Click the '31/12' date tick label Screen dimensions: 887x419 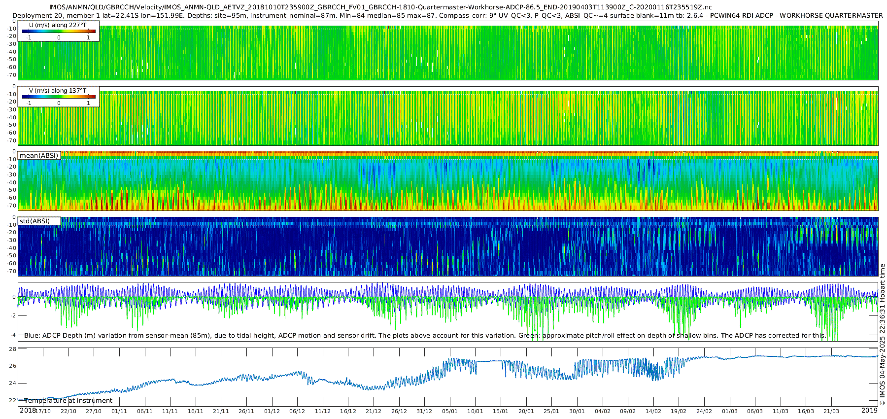point(424,411)
